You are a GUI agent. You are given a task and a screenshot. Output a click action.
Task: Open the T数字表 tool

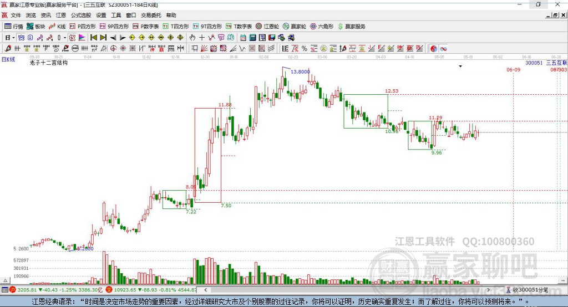239,27
